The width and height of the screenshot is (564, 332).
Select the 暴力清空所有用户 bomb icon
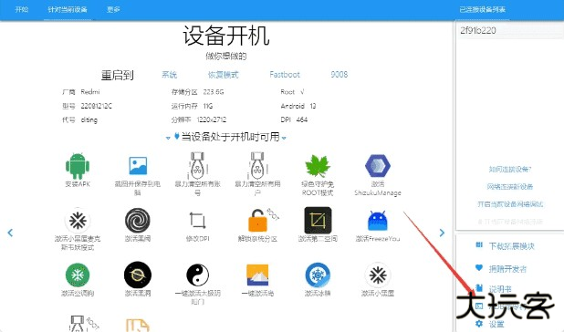tap(257, 166)
